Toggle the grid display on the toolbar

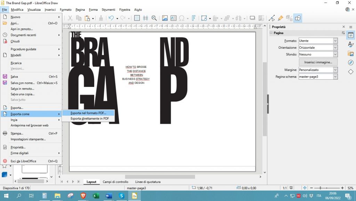pos(137,18)
